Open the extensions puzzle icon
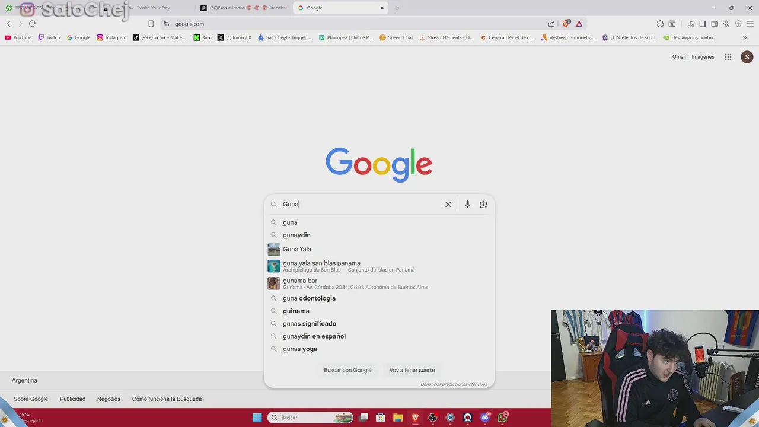 (x=660, y=24)
